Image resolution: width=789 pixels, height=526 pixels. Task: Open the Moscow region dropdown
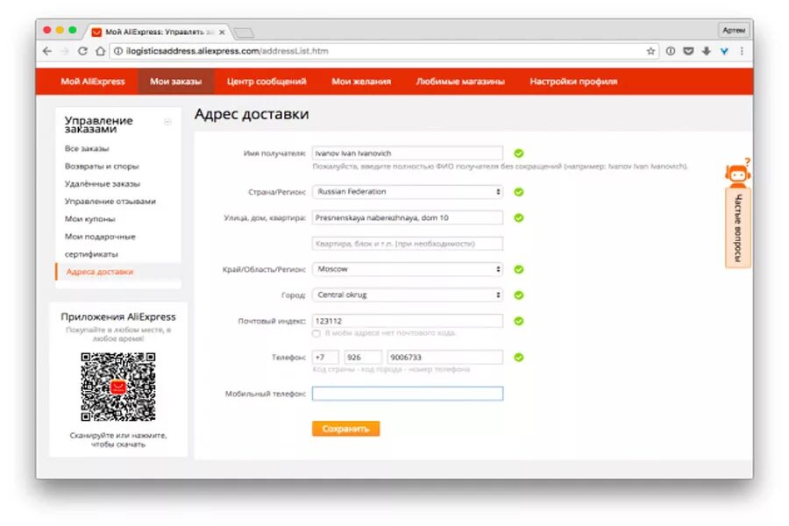pyautogui.click(x=408, y=269)
